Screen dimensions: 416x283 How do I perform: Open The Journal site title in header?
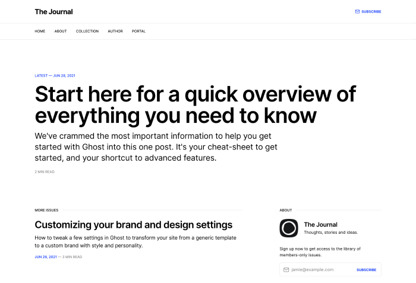tap(53, 11)
